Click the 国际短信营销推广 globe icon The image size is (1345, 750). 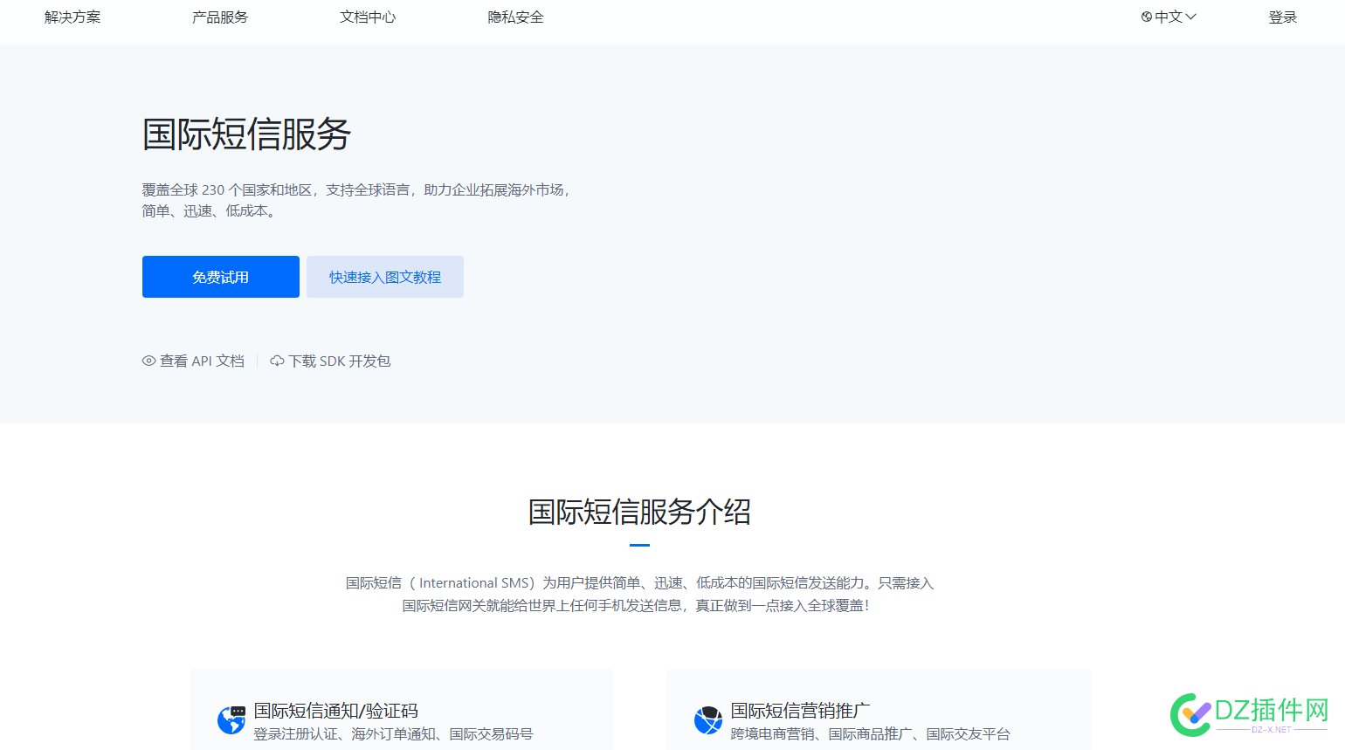click(708, 720)
